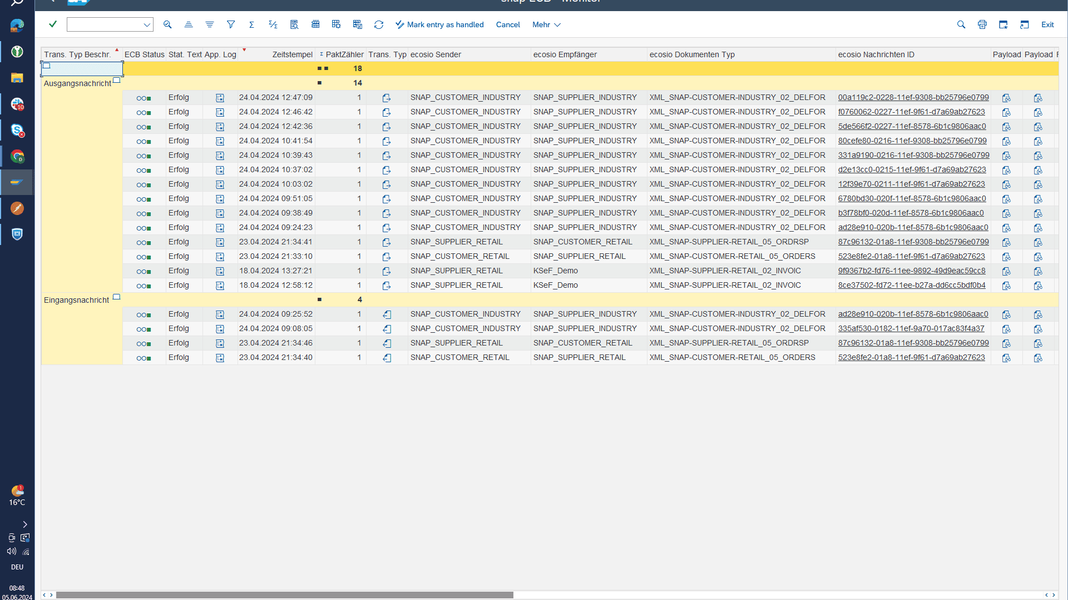This screenshot has width=1068, height=600.
Task: Click the details magnifier icon in toolbar
Action: 167,24
